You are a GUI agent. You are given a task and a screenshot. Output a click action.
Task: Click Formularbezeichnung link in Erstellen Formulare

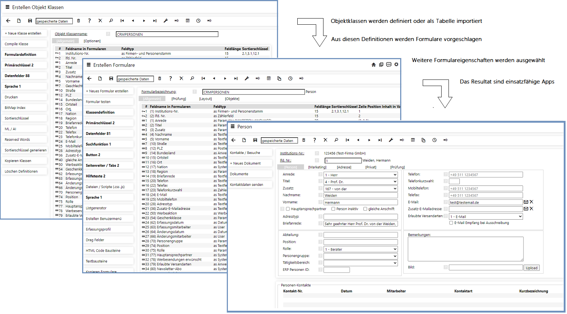click(x=159, y=92)
